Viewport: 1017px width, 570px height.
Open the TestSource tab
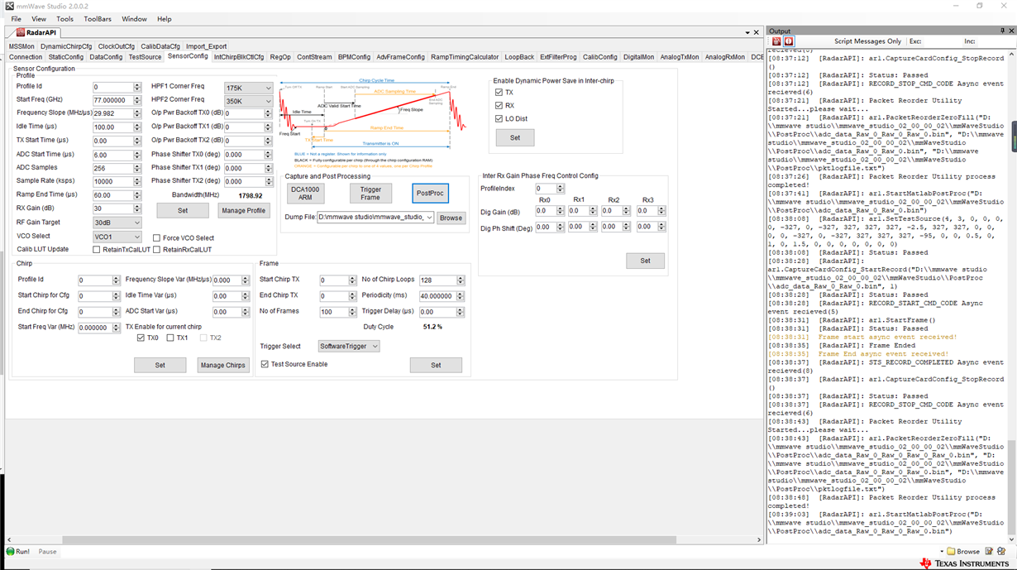[146, 57]
